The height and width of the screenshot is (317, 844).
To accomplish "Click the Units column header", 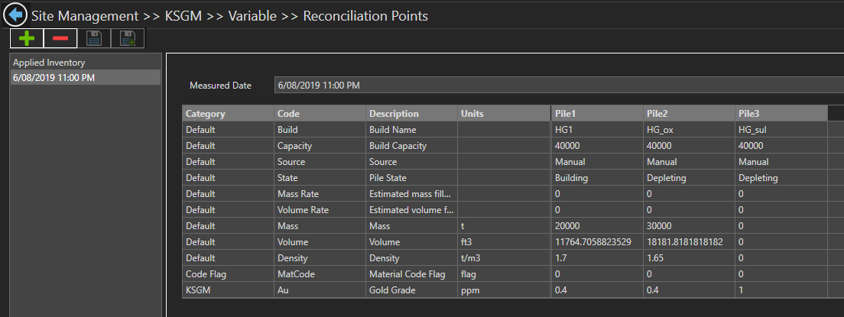I will (503, 114).
